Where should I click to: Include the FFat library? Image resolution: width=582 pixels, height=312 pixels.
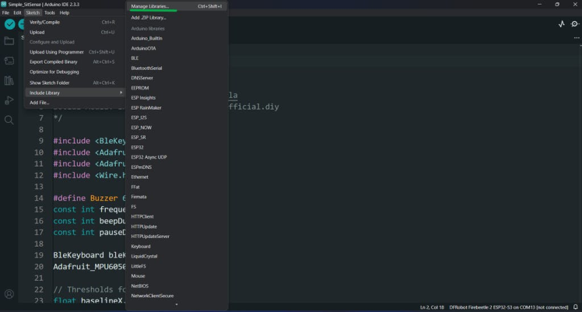[177, 187]
